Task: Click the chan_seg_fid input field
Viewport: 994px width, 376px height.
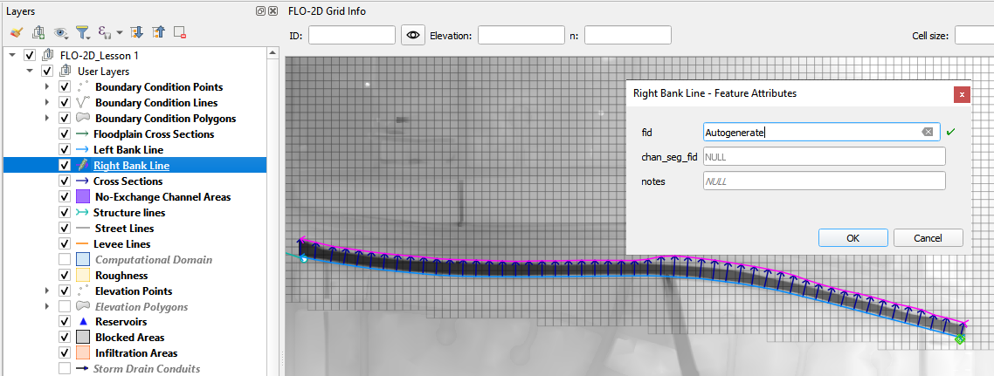Action: (x=824, y=156)
